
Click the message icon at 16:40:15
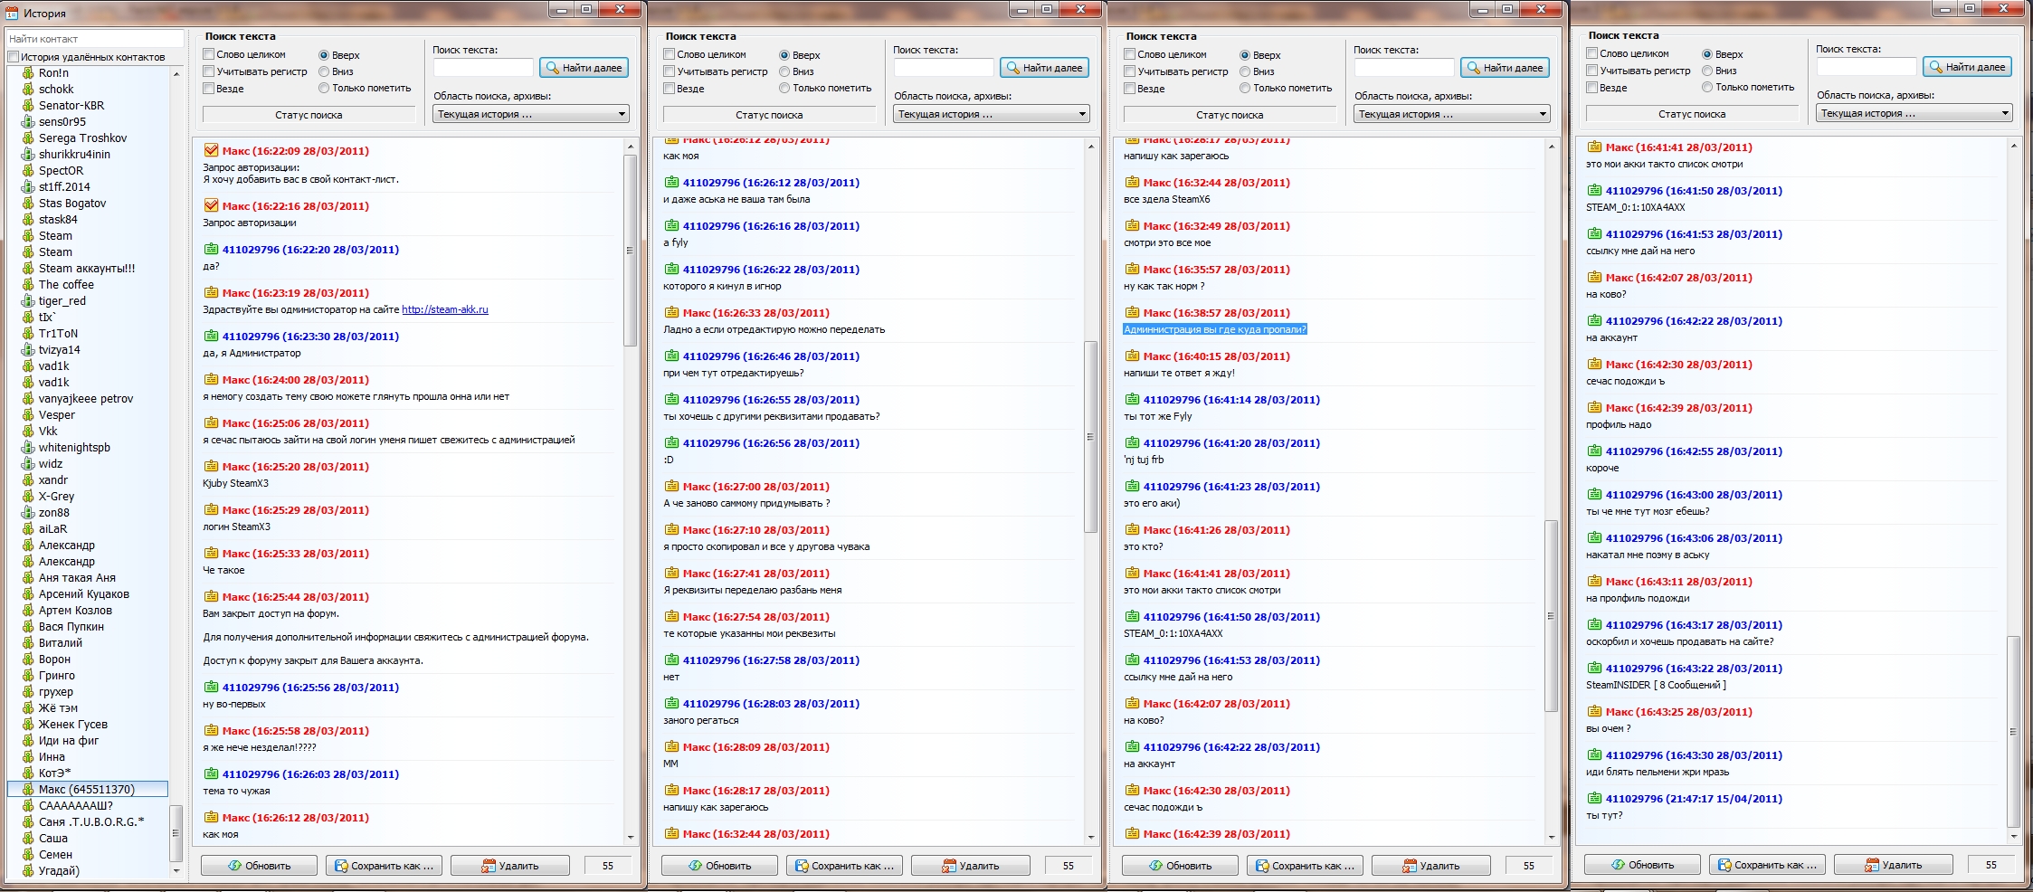[1132, 356]
